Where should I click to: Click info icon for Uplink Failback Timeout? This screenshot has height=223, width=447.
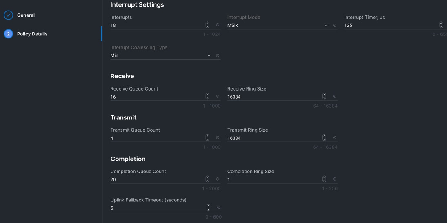219,208
